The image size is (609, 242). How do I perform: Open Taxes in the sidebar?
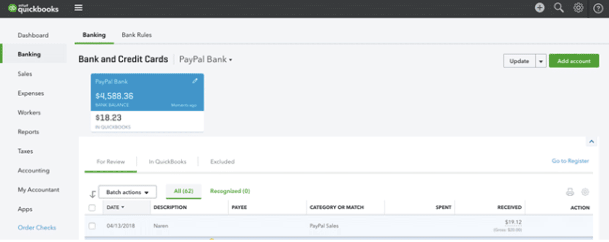[x=25, y=151]
